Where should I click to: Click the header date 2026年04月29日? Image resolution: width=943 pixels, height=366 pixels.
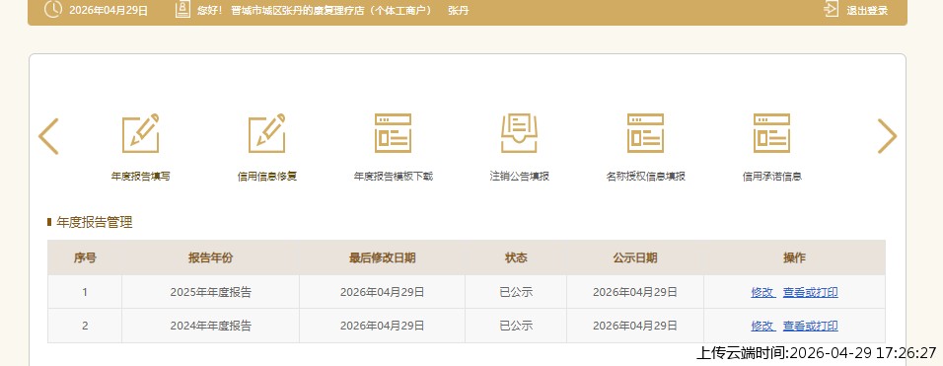point(109,11)
